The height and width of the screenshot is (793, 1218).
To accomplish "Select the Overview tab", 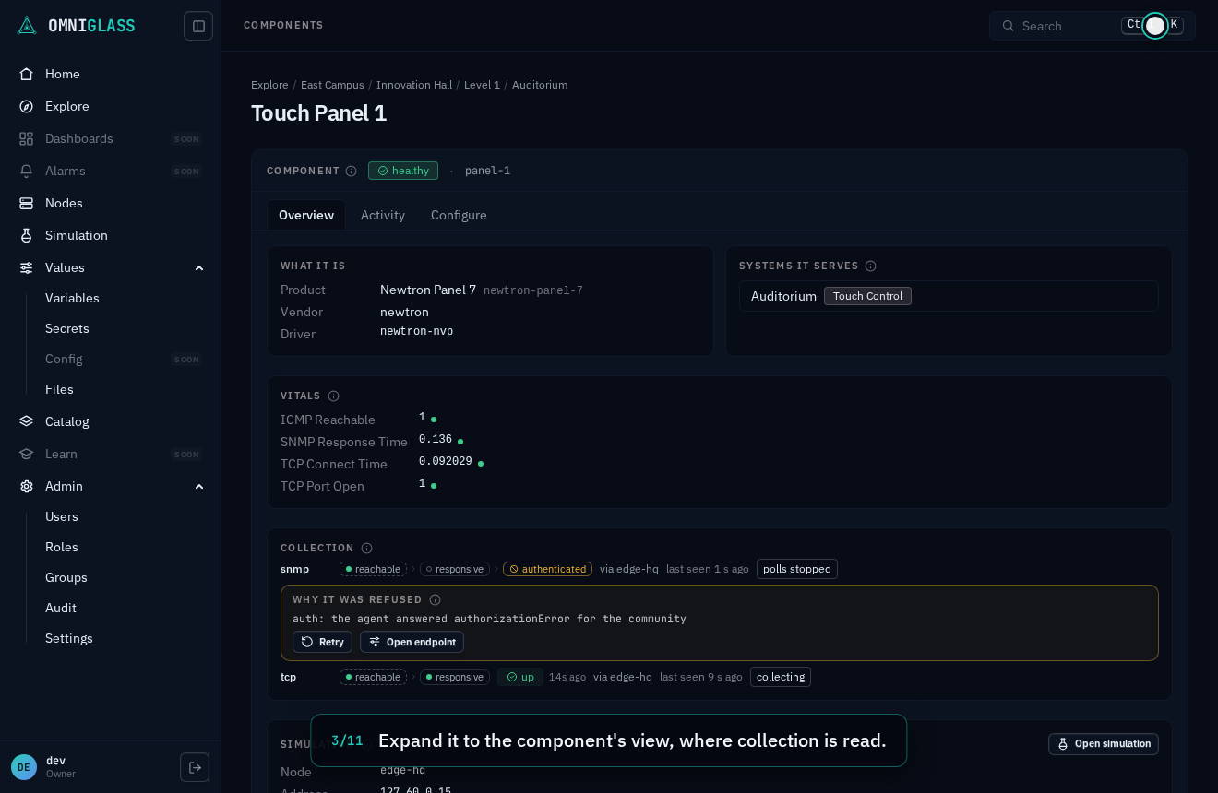I will 306,215.
